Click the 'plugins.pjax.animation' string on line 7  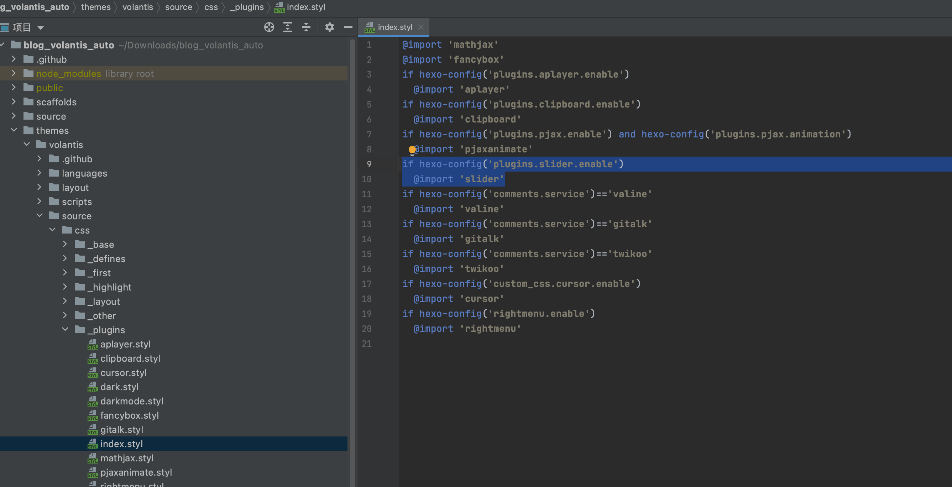pyautogui.click(x=778, y=134)
